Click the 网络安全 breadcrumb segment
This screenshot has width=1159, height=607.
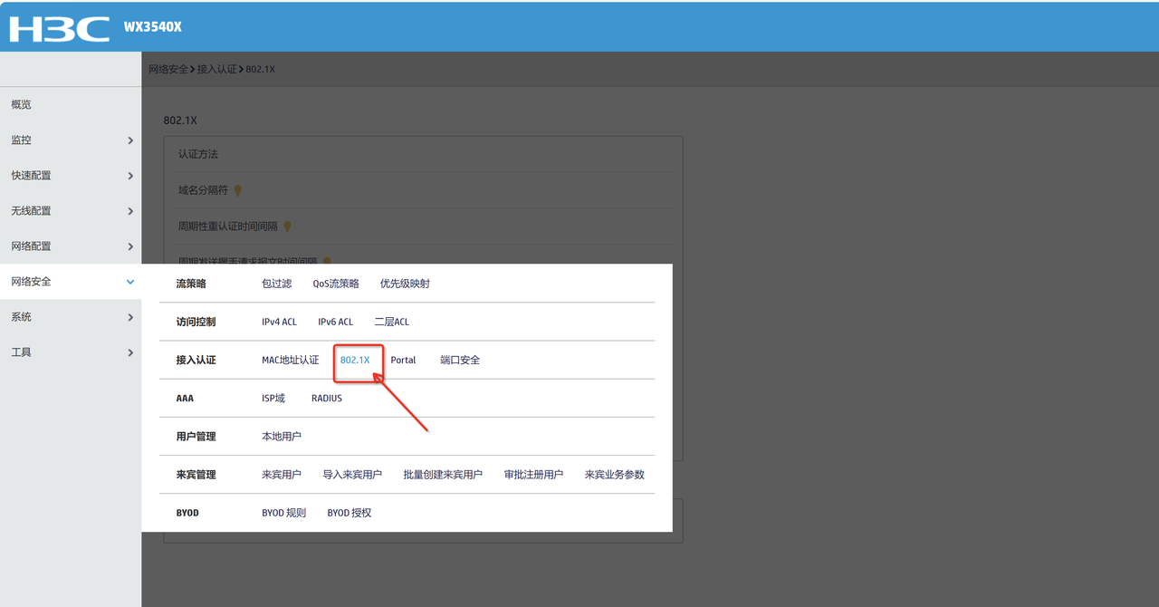click(169, 69)
